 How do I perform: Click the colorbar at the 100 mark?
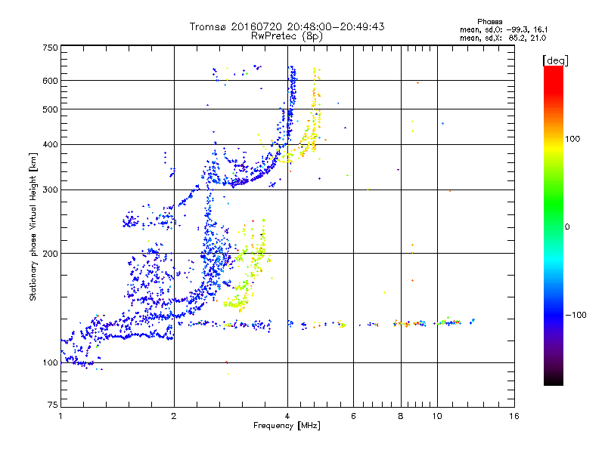coord(554,139)
